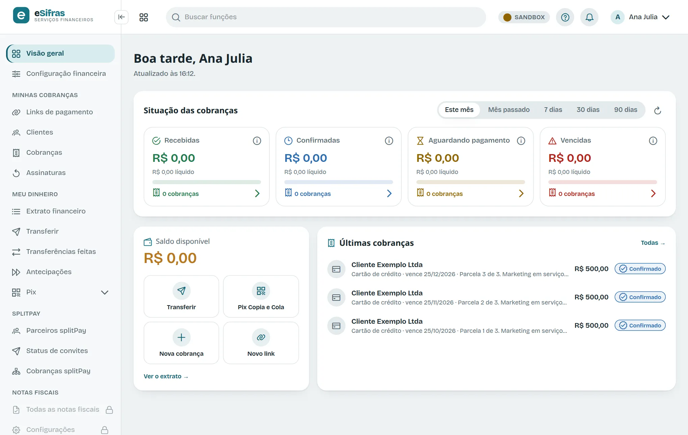Open the apps grid icon in header
This screenshot has height=435, width=688.
point(144,17)
